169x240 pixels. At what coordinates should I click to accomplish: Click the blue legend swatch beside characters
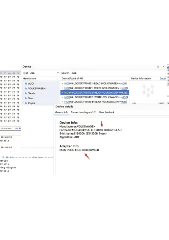click(17, 129)
